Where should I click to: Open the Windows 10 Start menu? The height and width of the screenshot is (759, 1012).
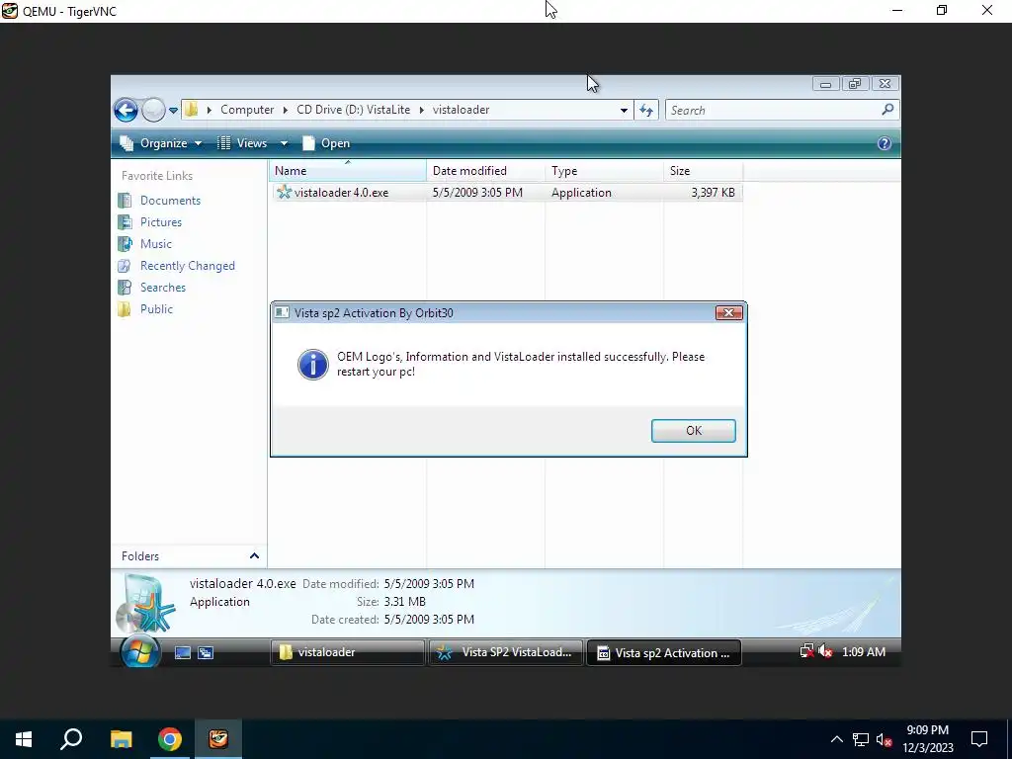24,739
